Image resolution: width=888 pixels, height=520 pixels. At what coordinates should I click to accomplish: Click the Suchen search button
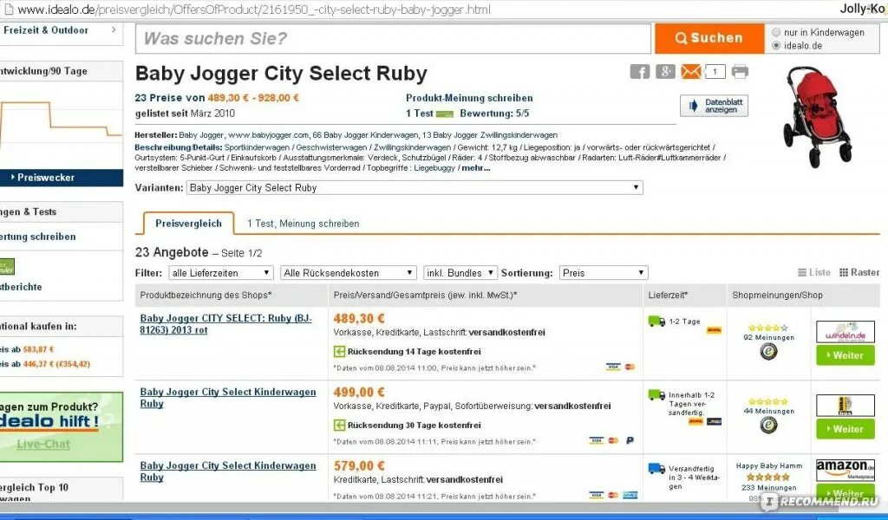click(x=709, y=38)
